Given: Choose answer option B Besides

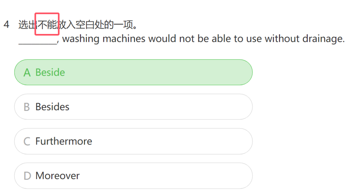Looking at the screenshot, I should tap(133, 107).
